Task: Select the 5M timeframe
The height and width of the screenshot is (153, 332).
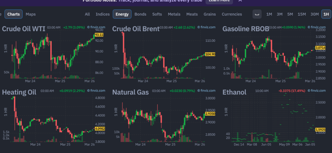Action: (x=290, y=14)
